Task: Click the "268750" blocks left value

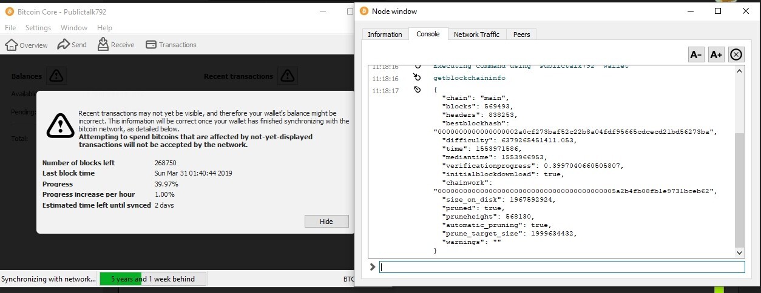Action: coord(165,163)
